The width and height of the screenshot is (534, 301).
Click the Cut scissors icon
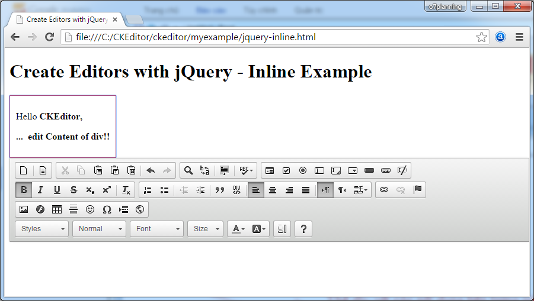click(65, 170)
